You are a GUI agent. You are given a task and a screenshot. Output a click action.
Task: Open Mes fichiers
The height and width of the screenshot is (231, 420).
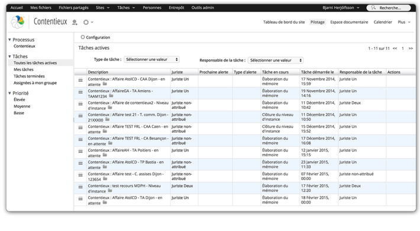(41, 8)
